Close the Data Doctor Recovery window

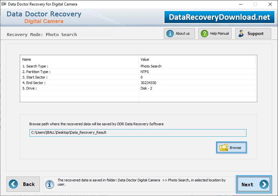coord(270,4)
